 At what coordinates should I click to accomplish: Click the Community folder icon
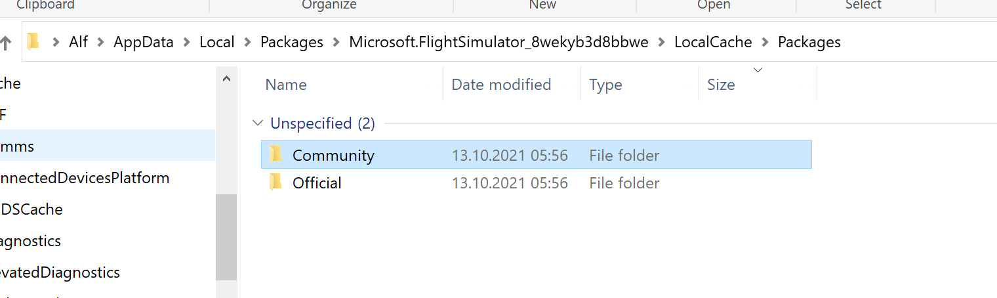276,155
